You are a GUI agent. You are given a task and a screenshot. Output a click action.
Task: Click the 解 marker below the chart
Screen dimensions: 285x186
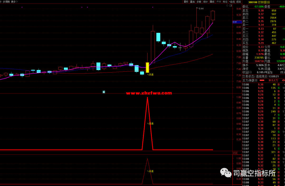[x=104, y=92]
